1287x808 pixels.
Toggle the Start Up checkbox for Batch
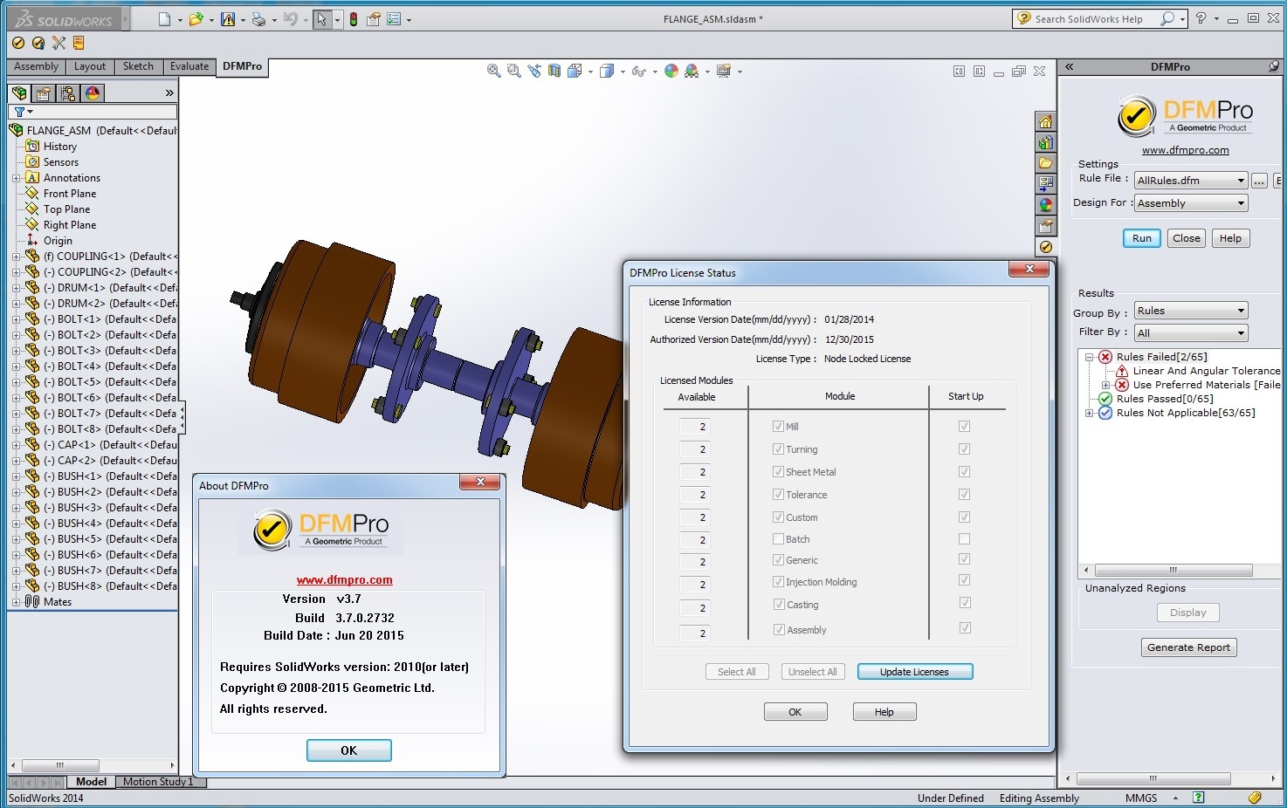point(964,539)
